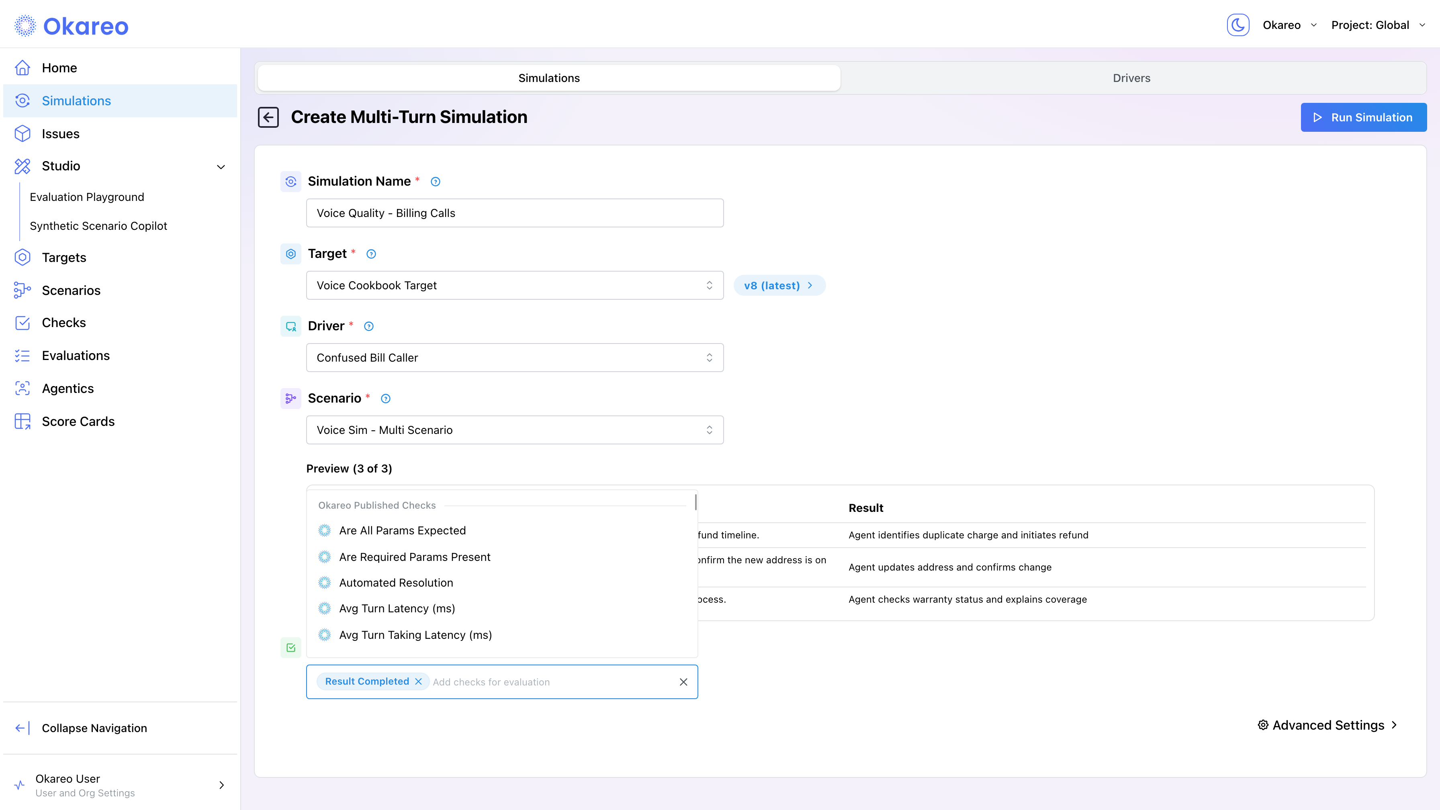Open Evaluation Playground
Screen dimensions: 1440x810
[x=87, y=197]
